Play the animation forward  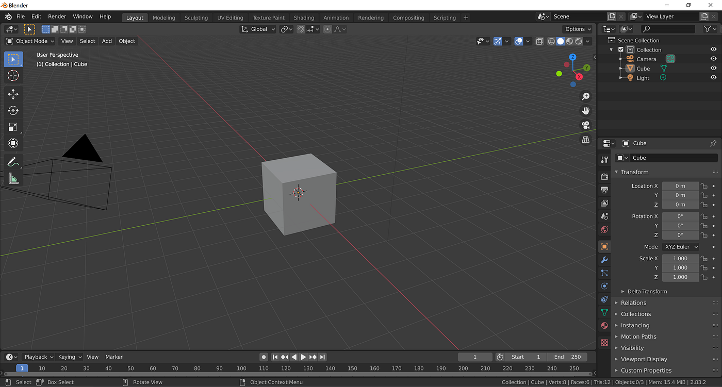pos(303,357)
